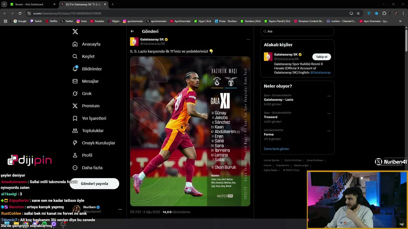This screenshot has width=408, height=229.
Task: Open Daha fazla more menu in the sidebar
Action: coord(87,168)
